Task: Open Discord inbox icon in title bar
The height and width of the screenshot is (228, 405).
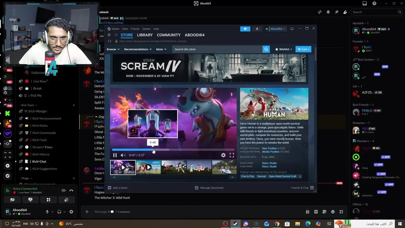Action: click(x=365, y=3)
